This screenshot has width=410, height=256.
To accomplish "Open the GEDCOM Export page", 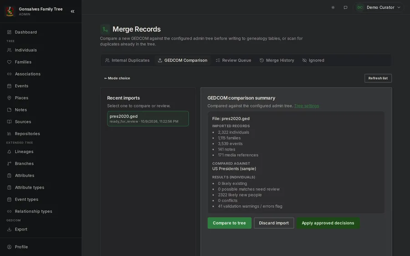I will pyautogui.click(x=41, y=229).
